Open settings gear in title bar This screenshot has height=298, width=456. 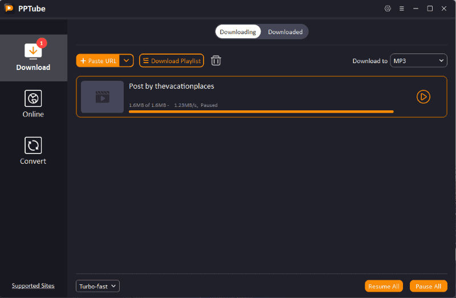[388, 9]
